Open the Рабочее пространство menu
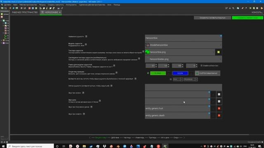Viewport: 264px width, 148px height. point(28,5)
